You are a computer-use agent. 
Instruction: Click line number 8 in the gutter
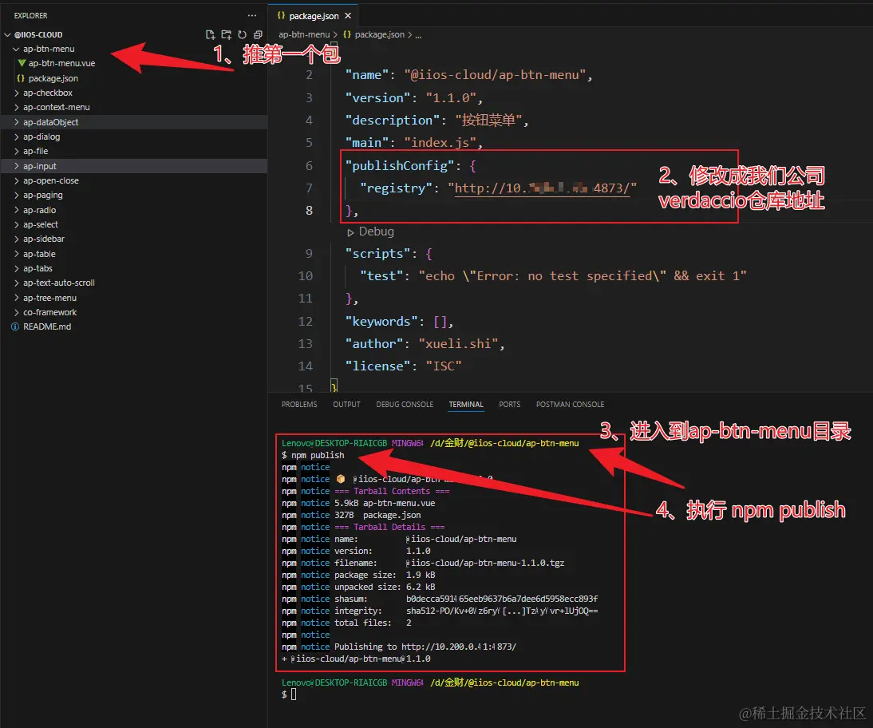[x=309, y=211]
